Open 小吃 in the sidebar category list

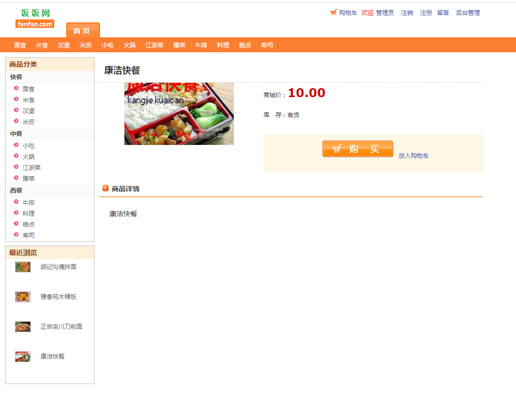click(x=28, y=145)
